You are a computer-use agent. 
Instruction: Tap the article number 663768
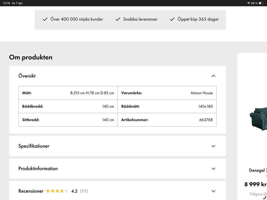tap(206, 120)
